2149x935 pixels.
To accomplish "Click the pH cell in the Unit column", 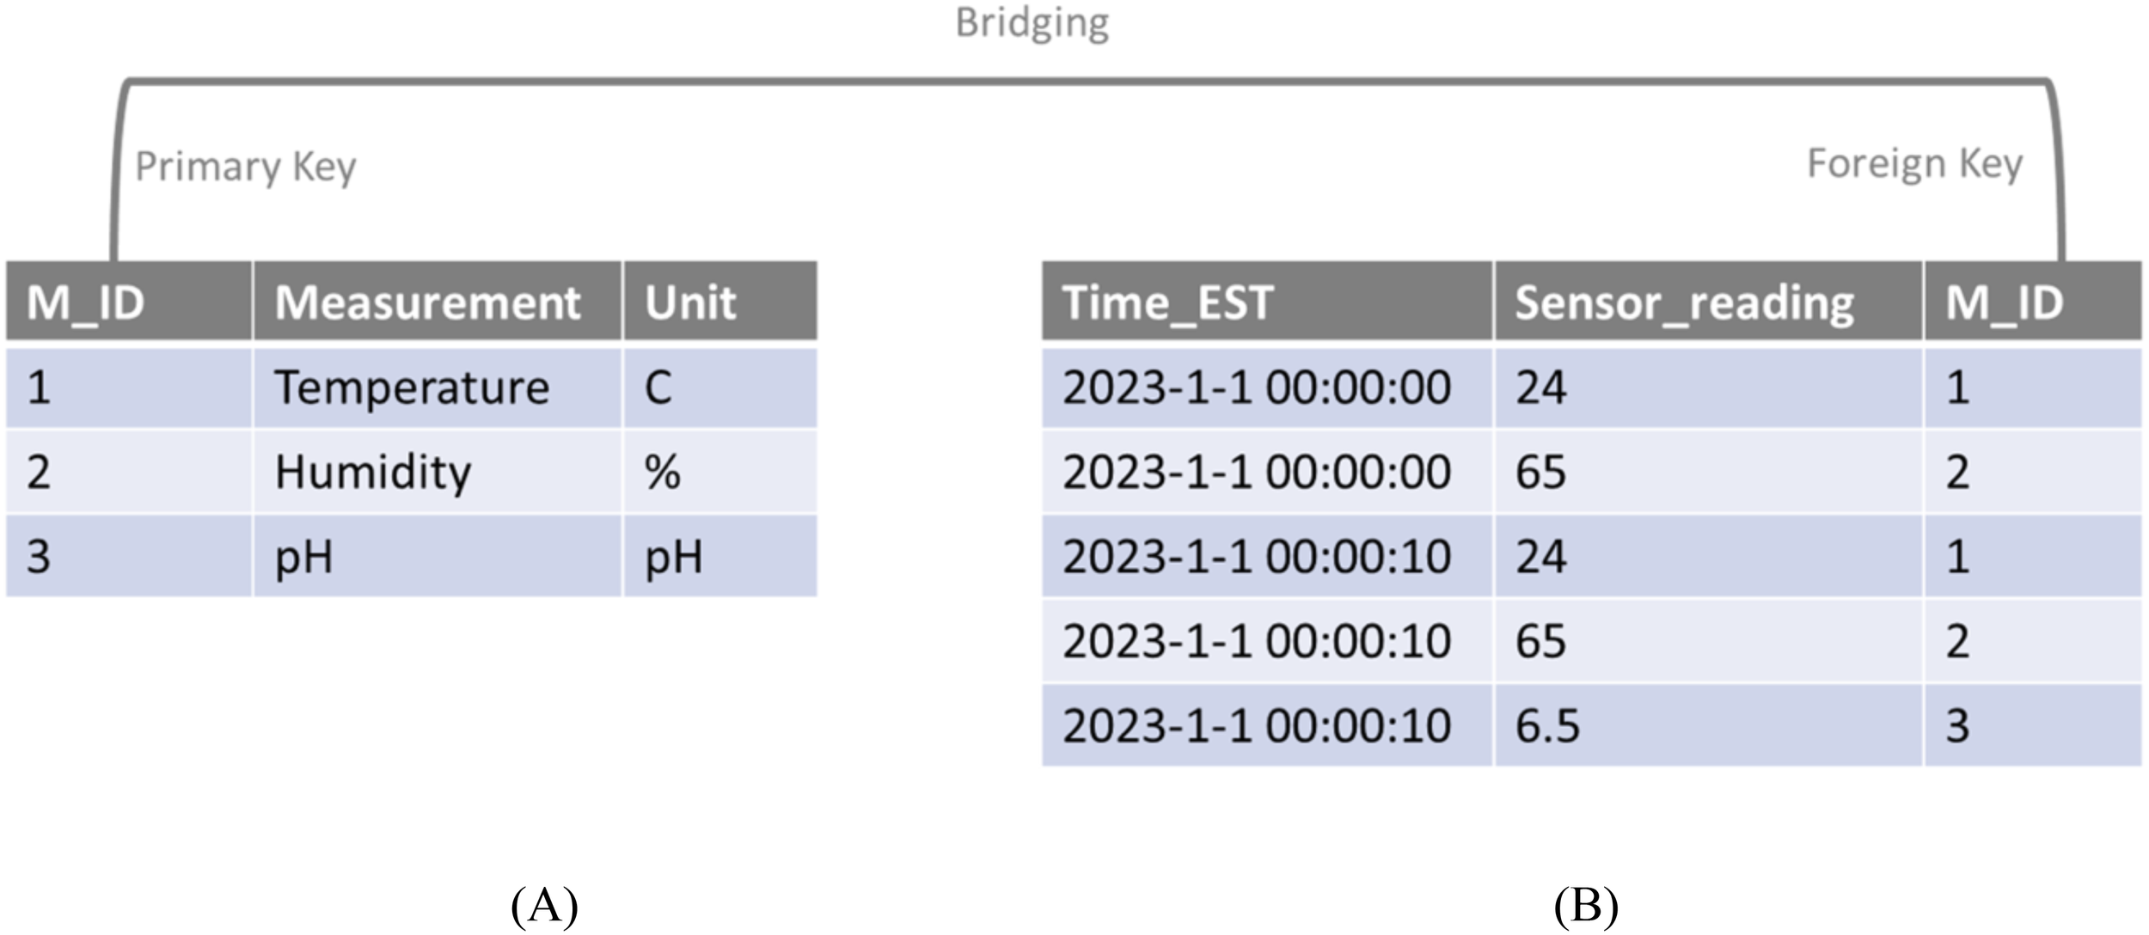I will point(674,557).
